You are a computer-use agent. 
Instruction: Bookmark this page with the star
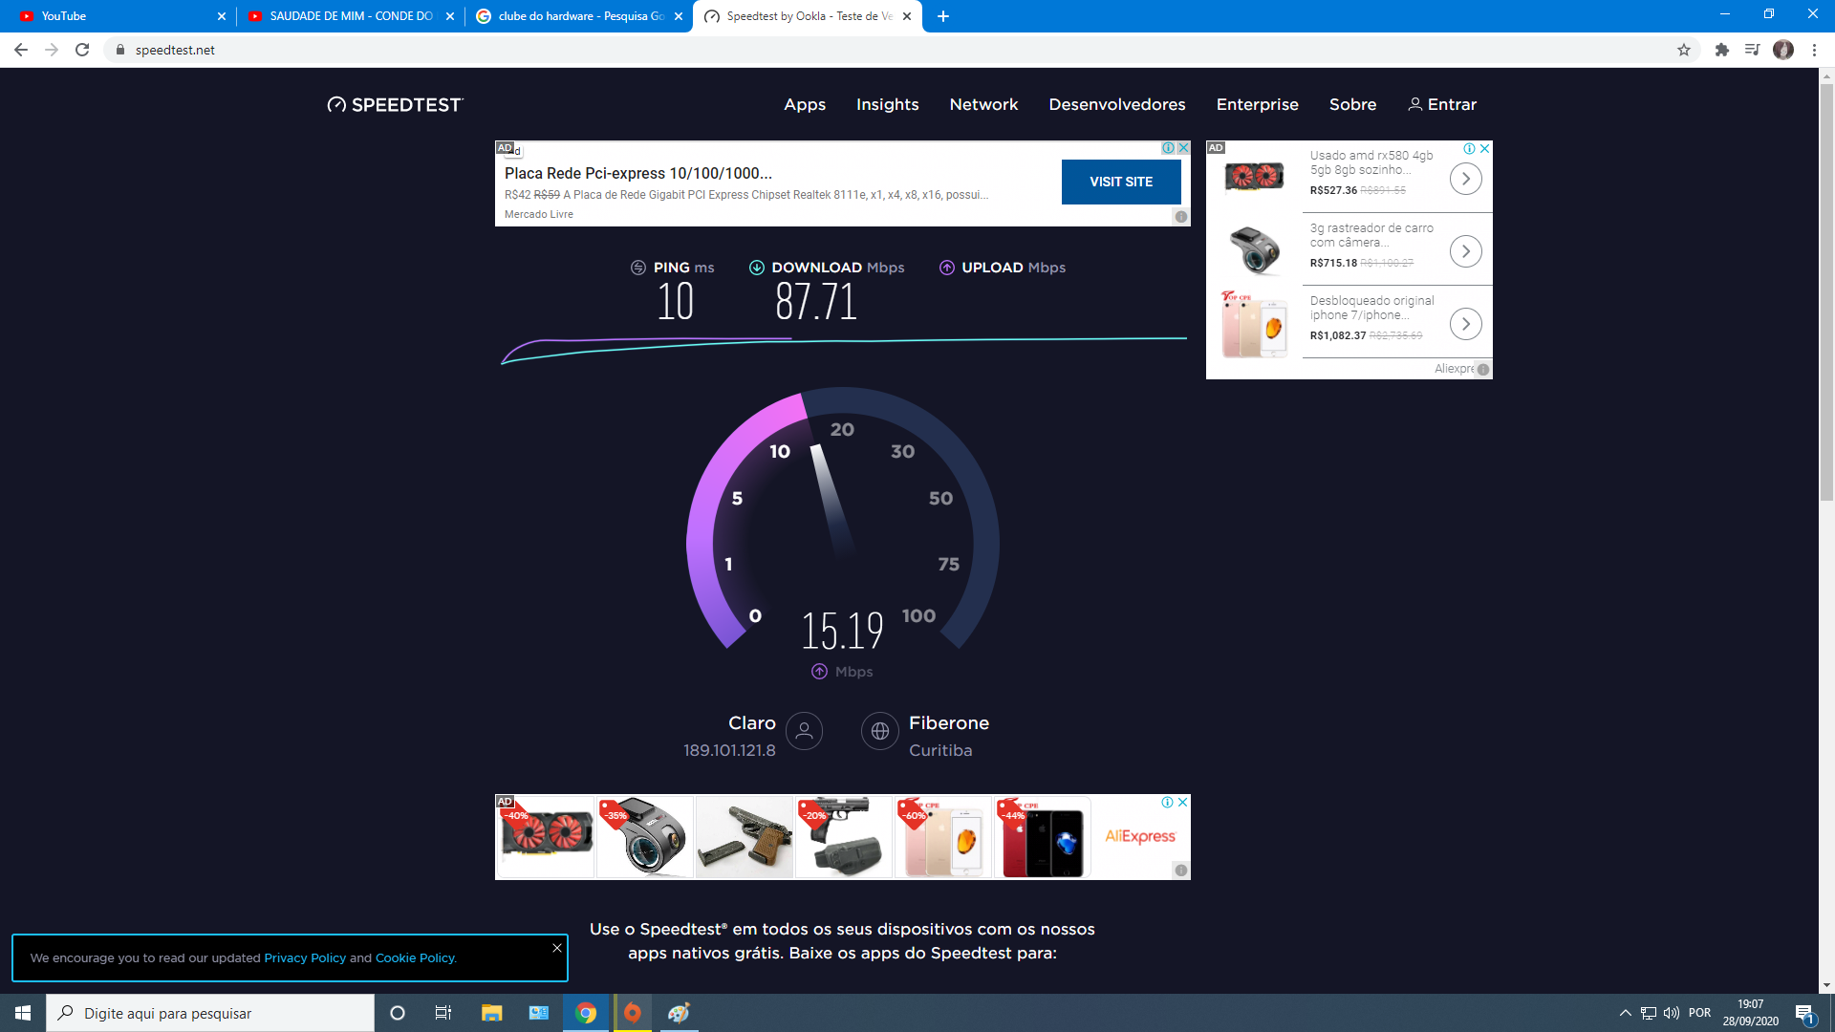coord(1684,50)
